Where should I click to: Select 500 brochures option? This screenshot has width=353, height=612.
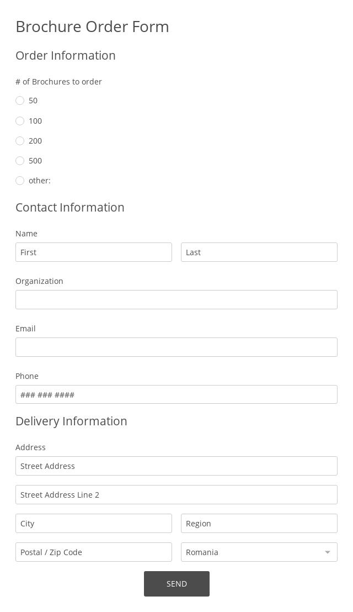(x=20, y=161)
